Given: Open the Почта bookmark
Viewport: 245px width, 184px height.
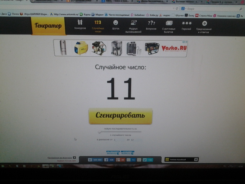Looking at the screenshot, I should pos(13,14).
